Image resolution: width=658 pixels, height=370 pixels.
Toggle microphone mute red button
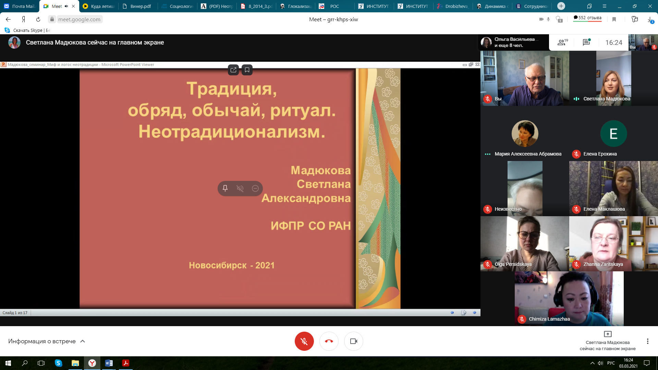click(304, 341)
